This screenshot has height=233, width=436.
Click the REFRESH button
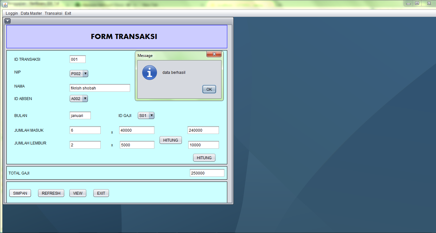click(x=51, y=193)
